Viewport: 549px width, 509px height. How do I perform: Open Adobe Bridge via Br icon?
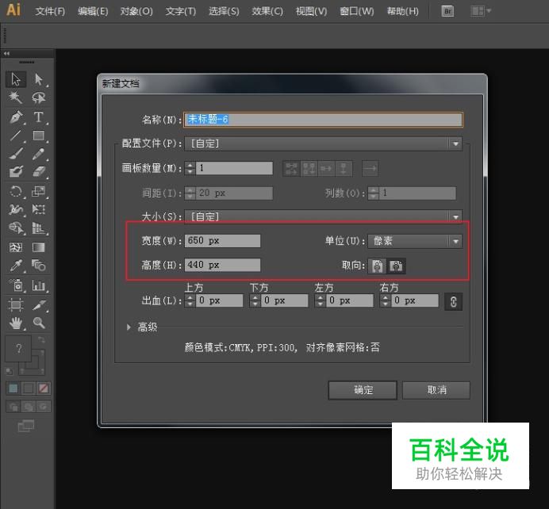click(x=447, y=11)
